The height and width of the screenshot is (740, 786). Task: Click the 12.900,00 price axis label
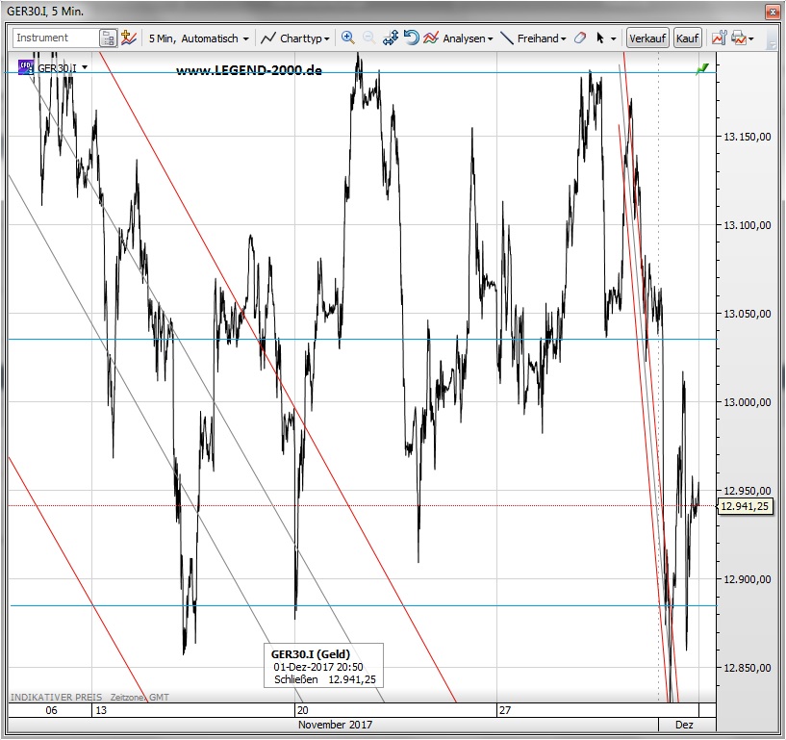pos(747,579)
